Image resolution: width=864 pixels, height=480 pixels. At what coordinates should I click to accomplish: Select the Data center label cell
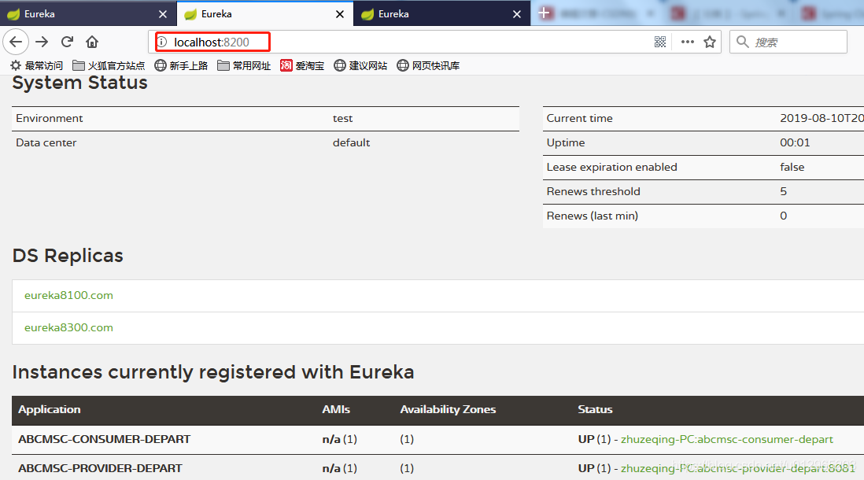pyautogui.click(x=46, y=142)
